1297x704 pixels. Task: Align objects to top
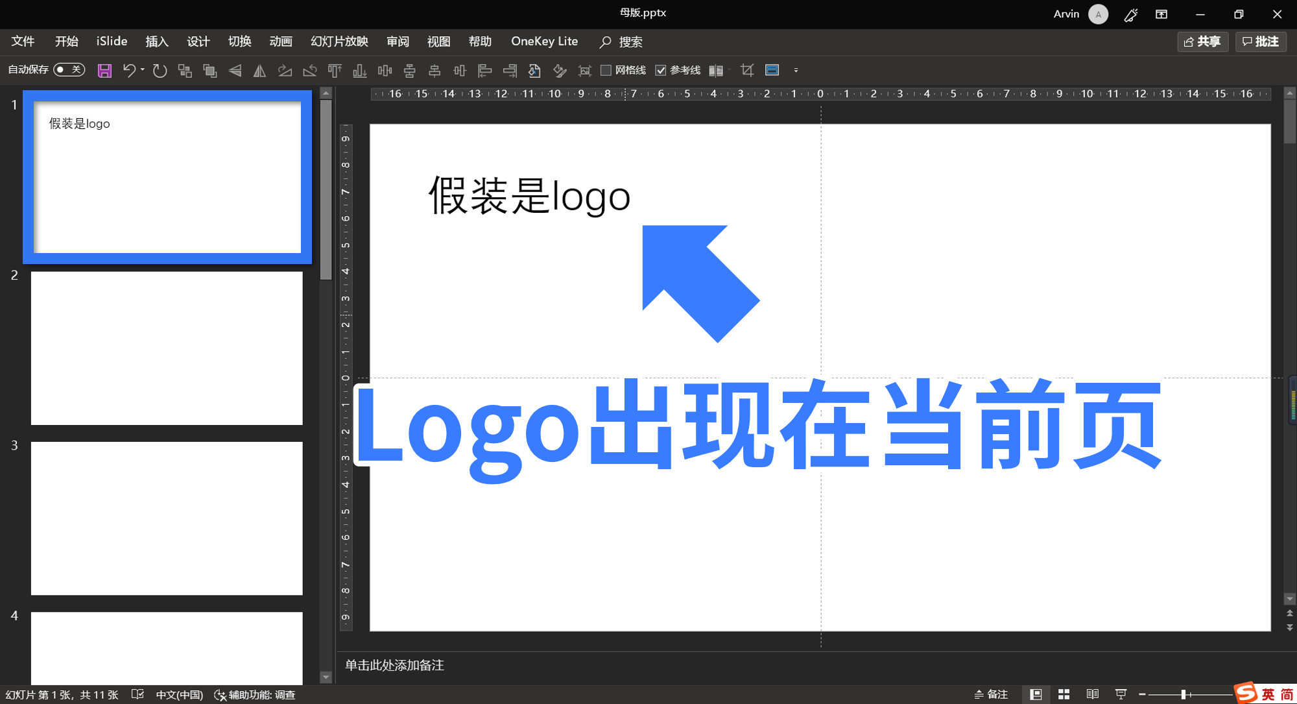[x=335, y=70]
